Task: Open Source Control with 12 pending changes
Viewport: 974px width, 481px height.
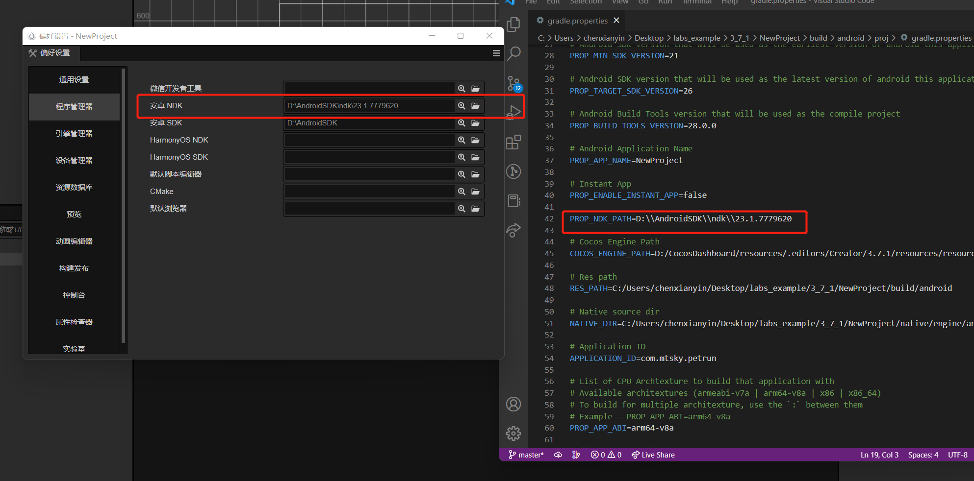Action: [x=514, y=84]
